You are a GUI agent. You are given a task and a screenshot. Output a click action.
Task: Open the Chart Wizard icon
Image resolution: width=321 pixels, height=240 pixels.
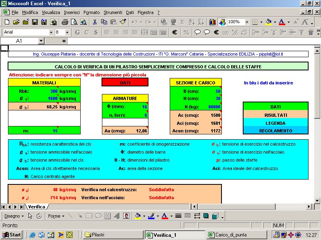[213, 22]
